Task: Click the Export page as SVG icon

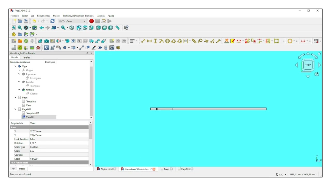Action: tap(316, 41)
